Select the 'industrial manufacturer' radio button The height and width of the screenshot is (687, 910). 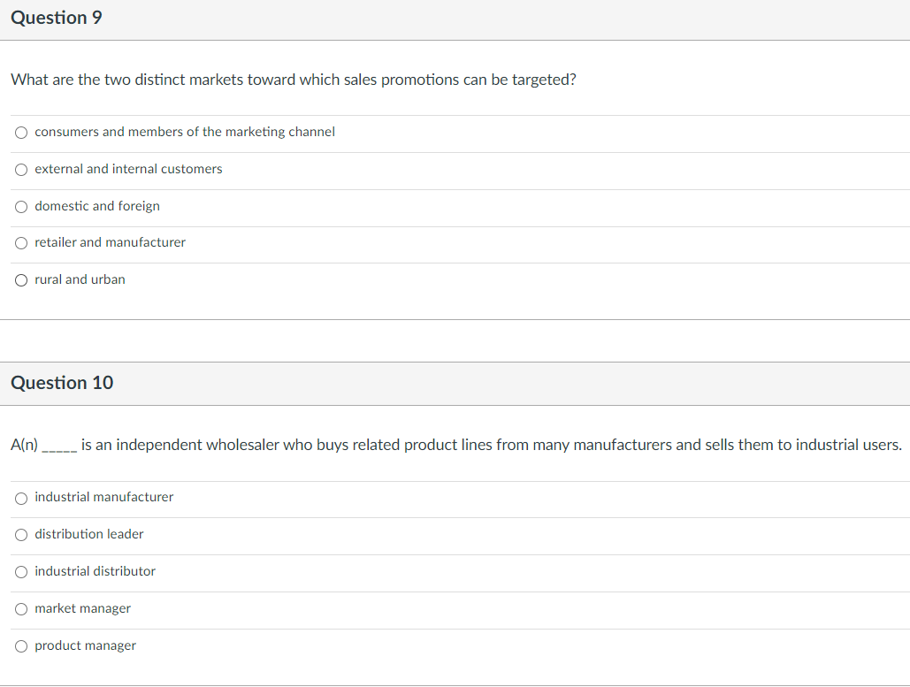click(21, 498)
